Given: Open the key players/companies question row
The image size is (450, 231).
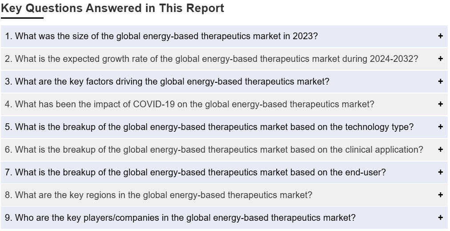Looking at the screenshot, I should [x=224, y=218].
